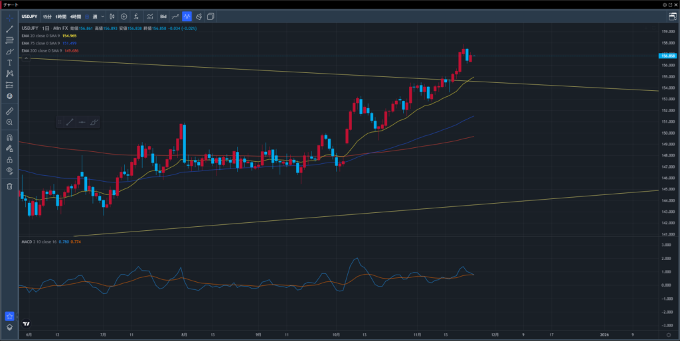
Task: Expand the timeframe dropdown arrow
Action: 102,16
